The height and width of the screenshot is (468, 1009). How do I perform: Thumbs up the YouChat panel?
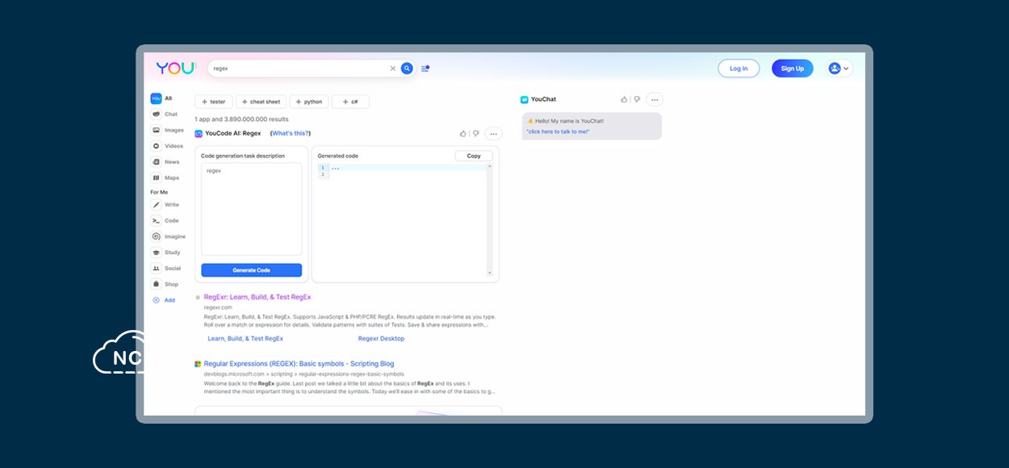pos(624,99)
